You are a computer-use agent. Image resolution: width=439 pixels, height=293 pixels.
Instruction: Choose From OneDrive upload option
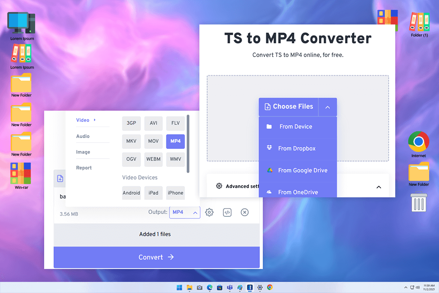(x=298, y=190)
